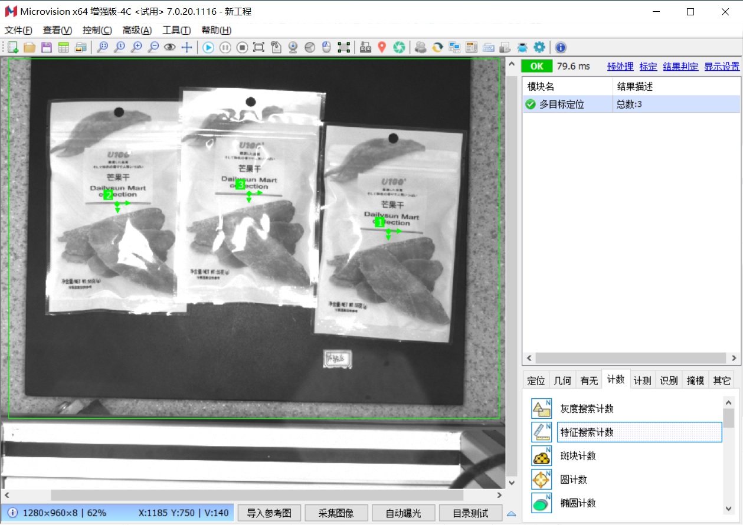Image resolution: width=743 pixels, height=525 pixels.
Task: Open the 查看(V) menu
Action: [x=57, y=31]
